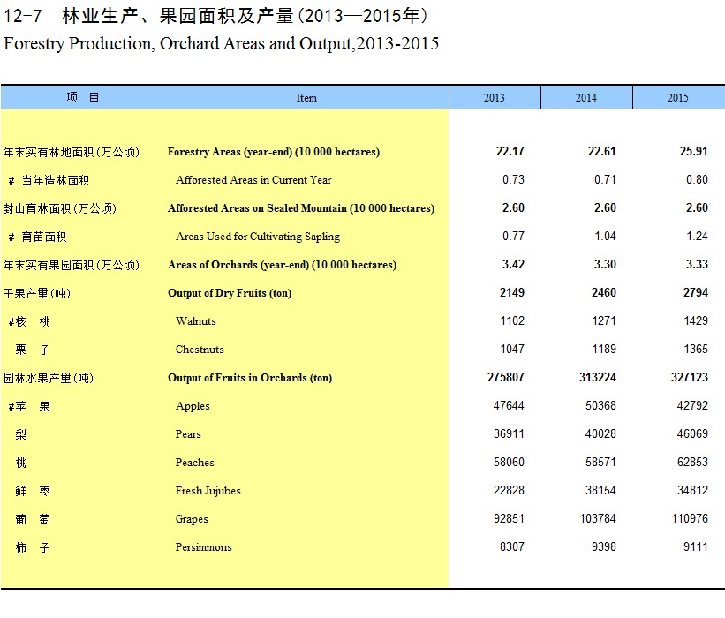Click 8307 persimmons 2013 value
The image size is (725, 618).
click(512, 546)
